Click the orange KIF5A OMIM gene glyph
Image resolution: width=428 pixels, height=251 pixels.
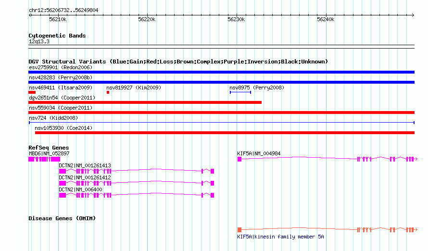(x=327, y=230)
